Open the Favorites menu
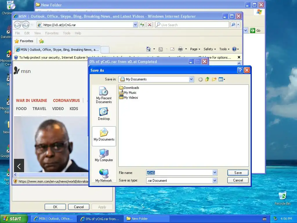 coord(52,33)
